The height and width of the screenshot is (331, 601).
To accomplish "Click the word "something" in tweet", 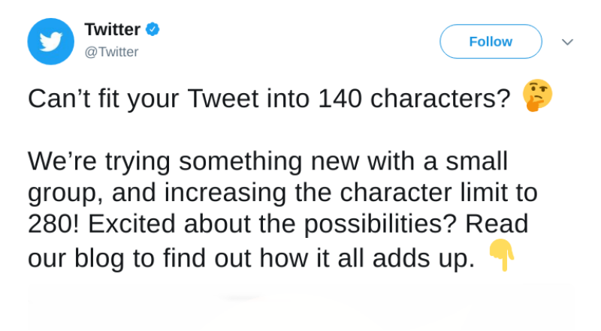I will [x=240, y=161].
